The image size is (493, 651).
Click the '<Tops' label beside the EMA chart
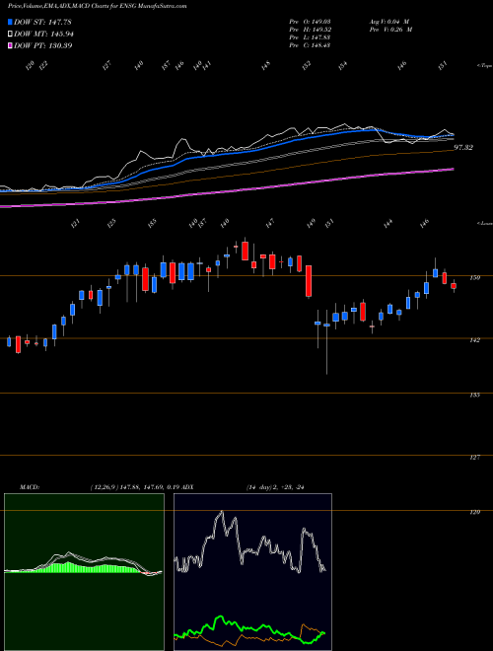[x=484, y=66]
